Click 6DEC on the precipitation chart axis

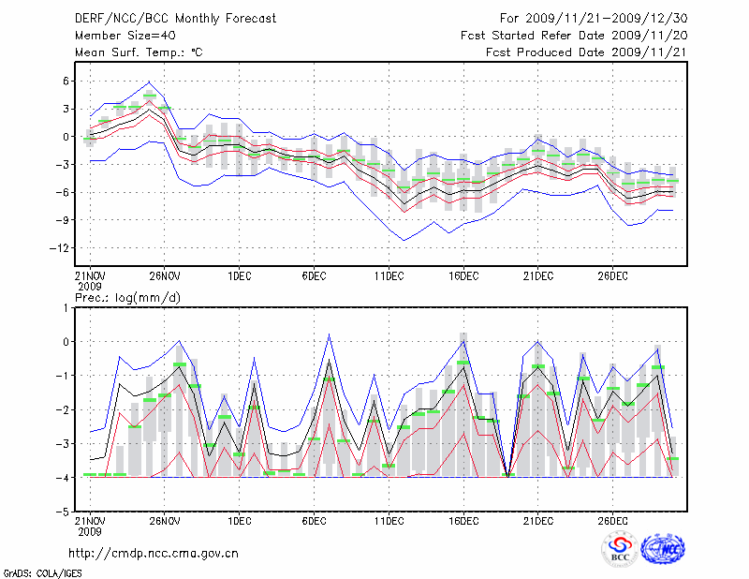click(x=314, y=521)
